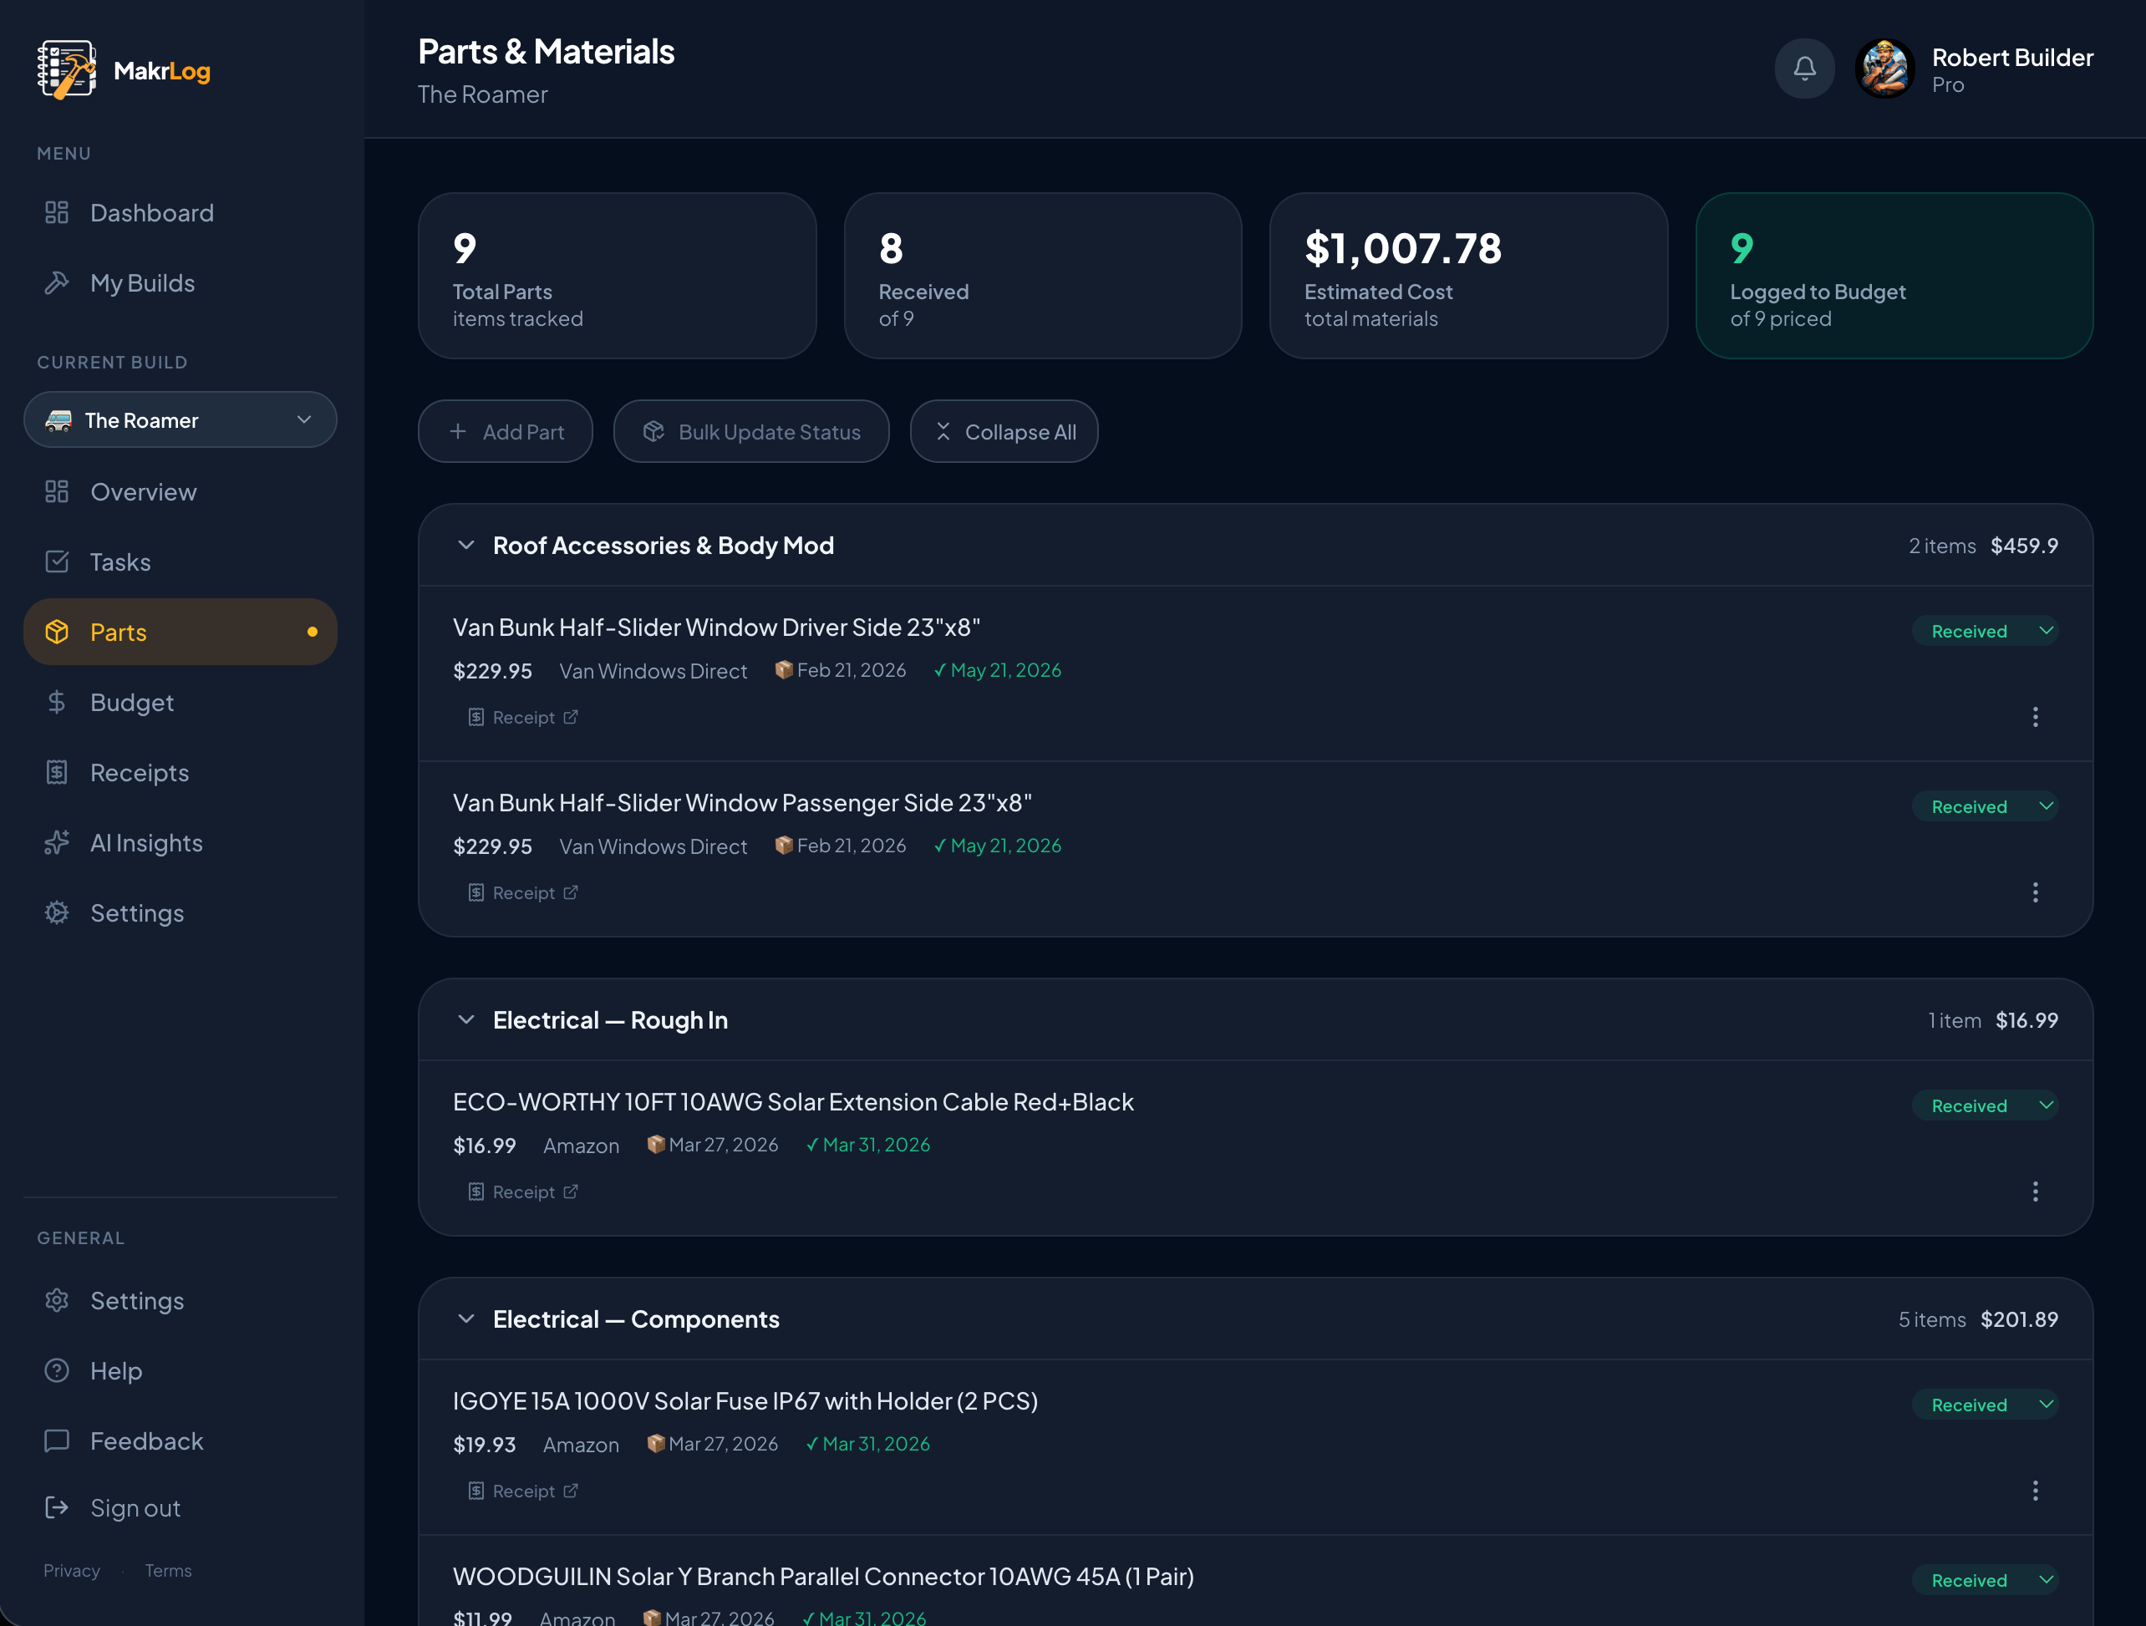Open more options for ECO-WORTHY cable
This screenshot has width=2146, height=1626.
click(x=2036, y=1192)
